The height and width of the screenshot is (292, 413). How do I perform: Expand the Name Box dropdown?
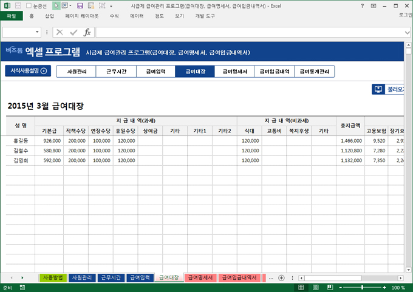point(38,32)
